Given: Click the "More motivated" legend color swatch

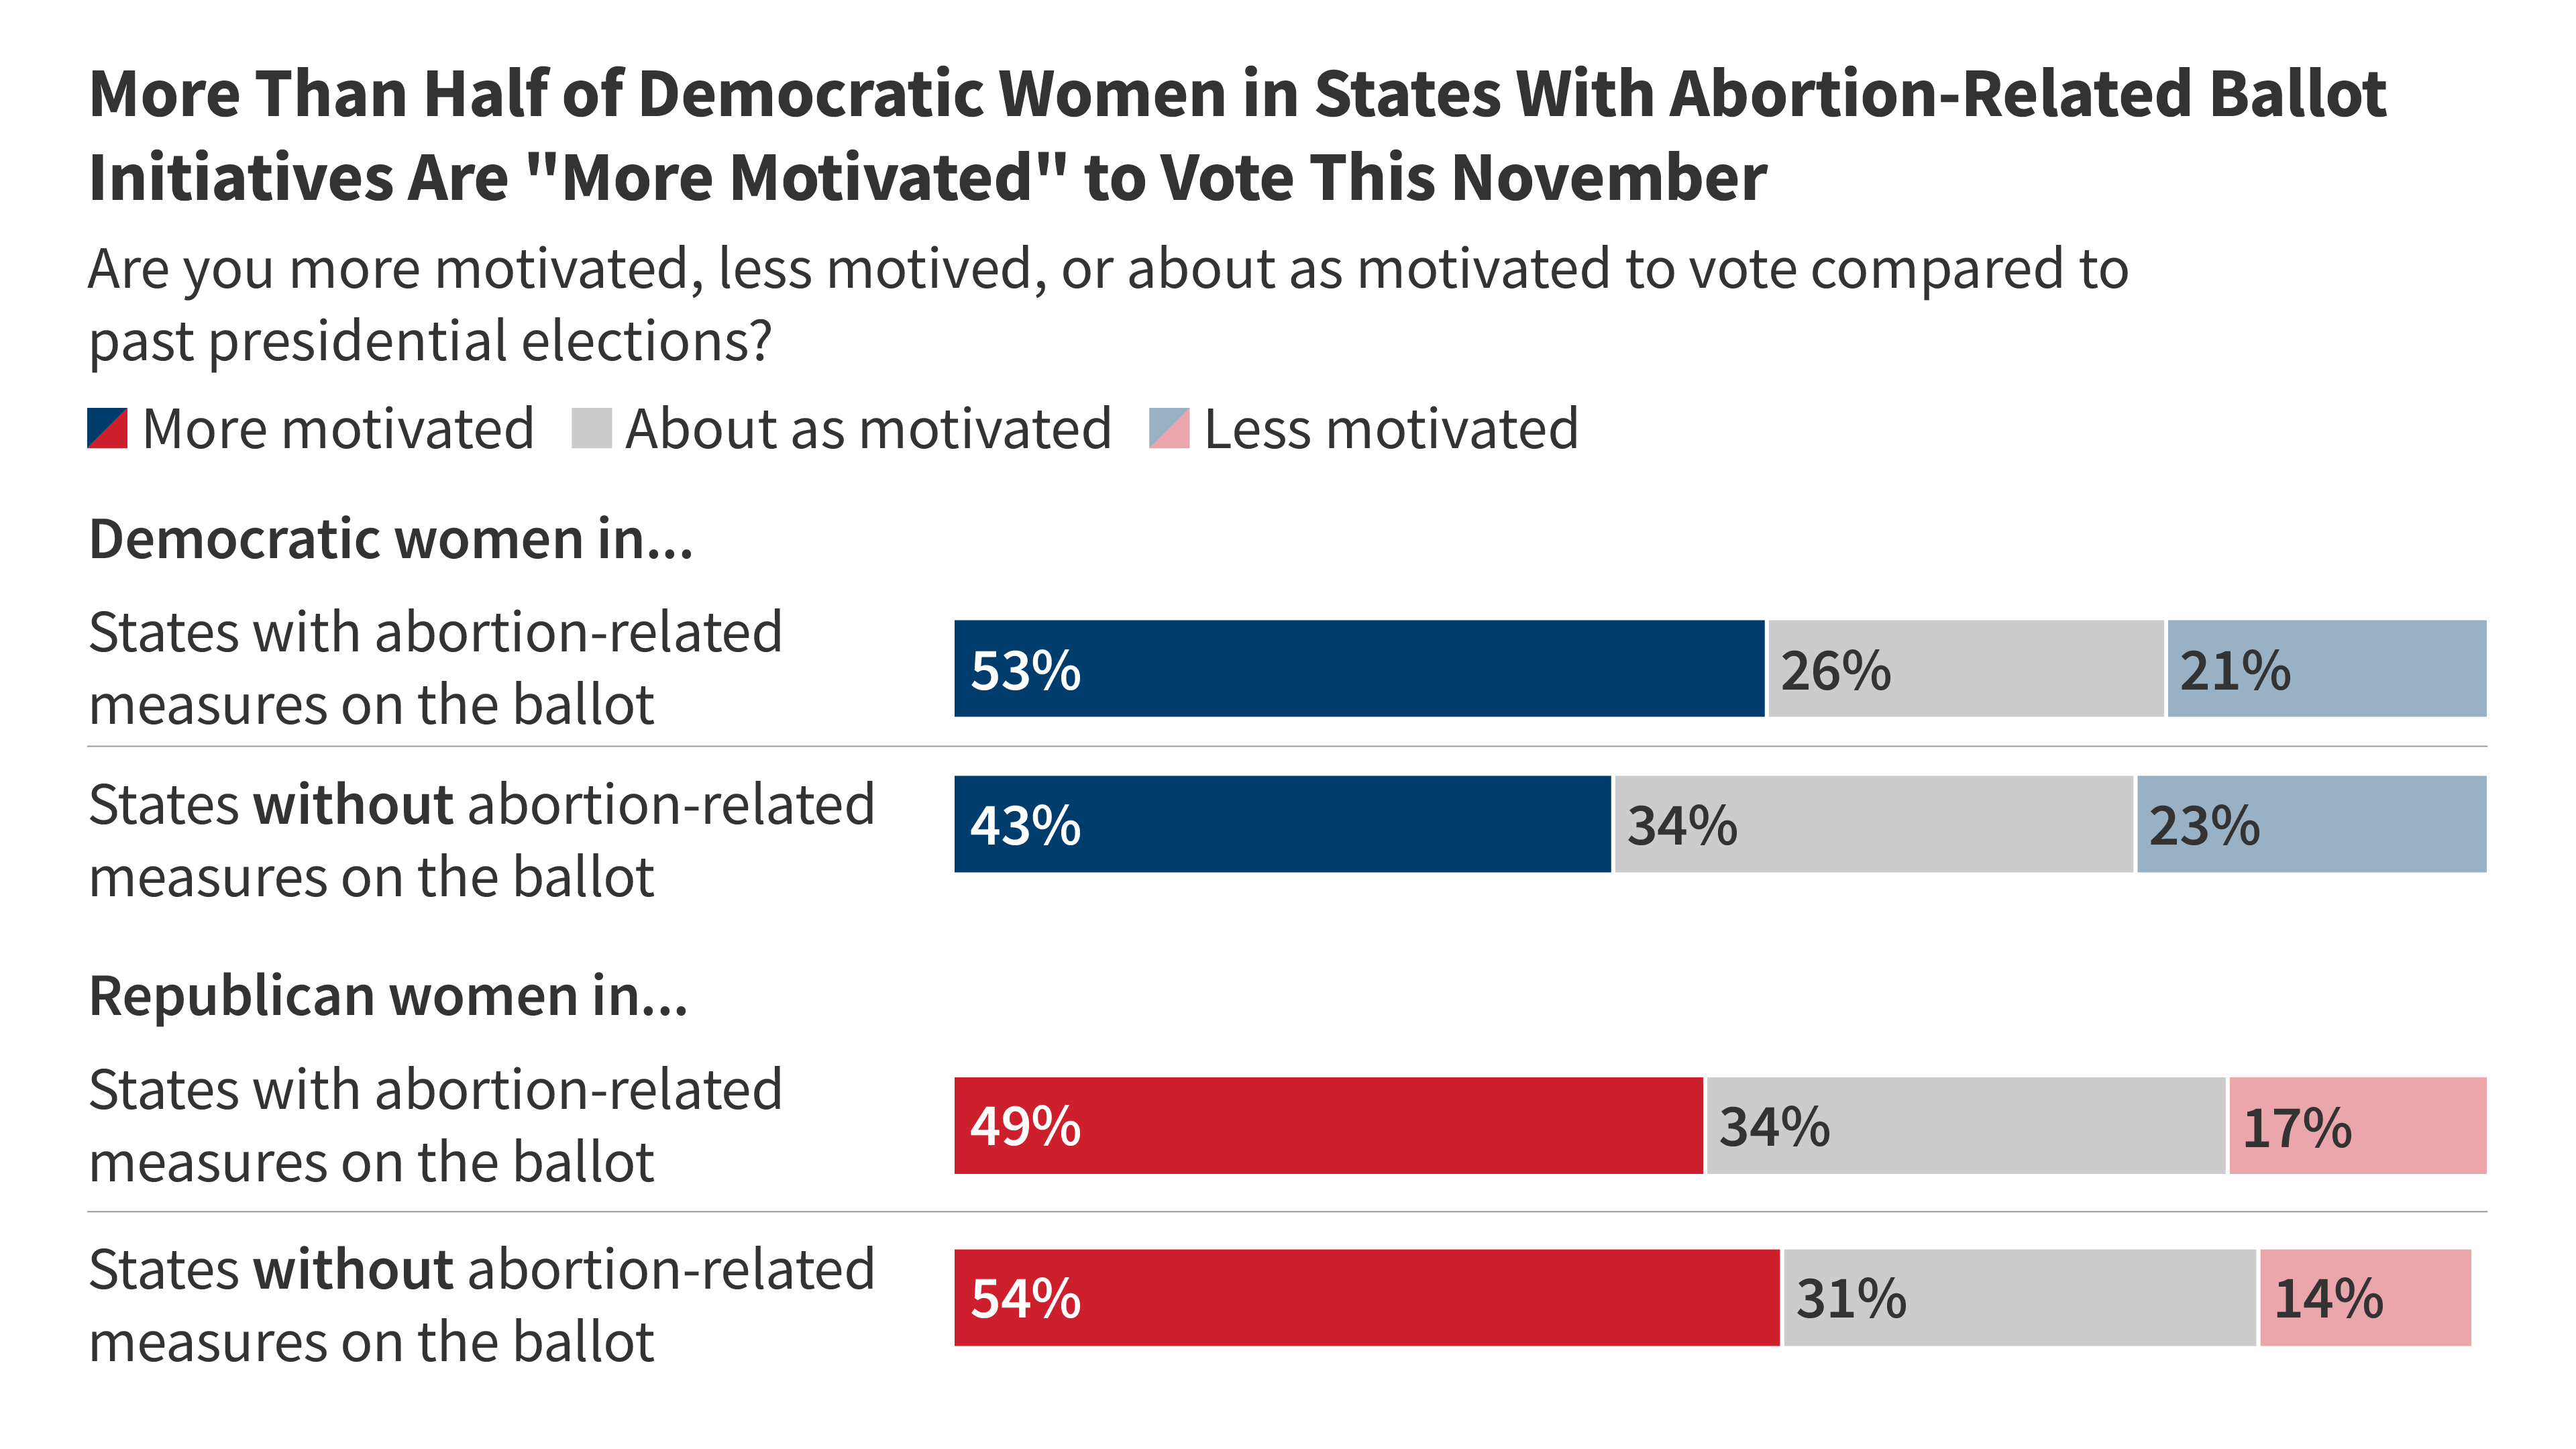Looking at the screenshot, I should click(107, 428).
